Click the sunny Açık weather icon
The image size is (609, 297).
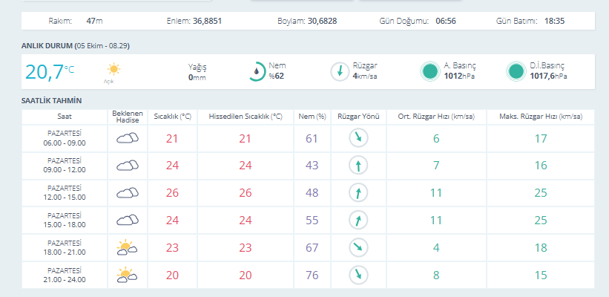click(x=113, y=69)
